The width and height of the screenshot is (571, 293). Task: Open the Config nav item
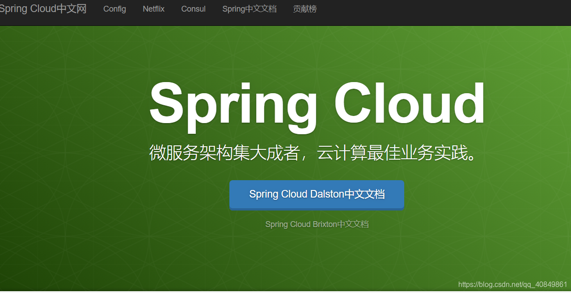pos(114,9)
